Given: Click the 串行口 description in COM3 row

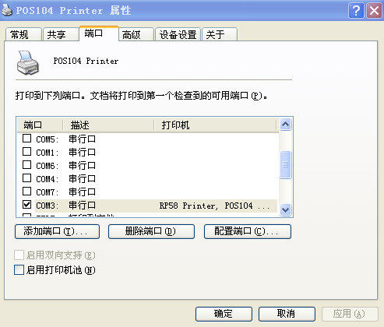Looking at the screenshot, I should point(82,206).
